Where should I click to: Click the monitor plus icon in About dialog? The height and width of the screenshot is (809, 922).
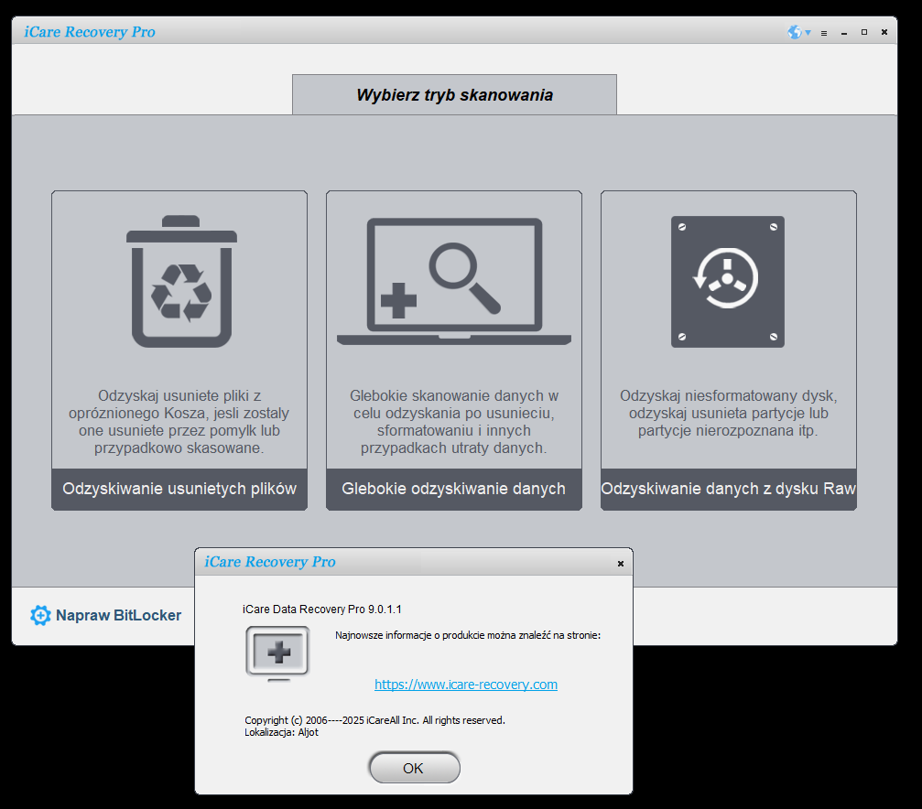tap(277, 653)
